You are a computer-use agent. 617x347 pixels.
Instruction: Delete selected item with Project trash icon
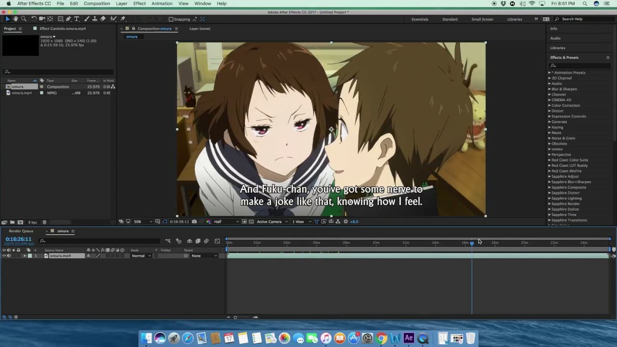pyautogui.click(x=44, y=222)
